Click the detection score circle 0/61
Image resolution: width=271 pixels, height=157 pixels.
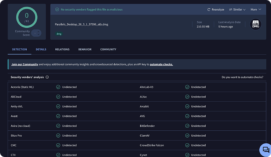tap(27, 17)
